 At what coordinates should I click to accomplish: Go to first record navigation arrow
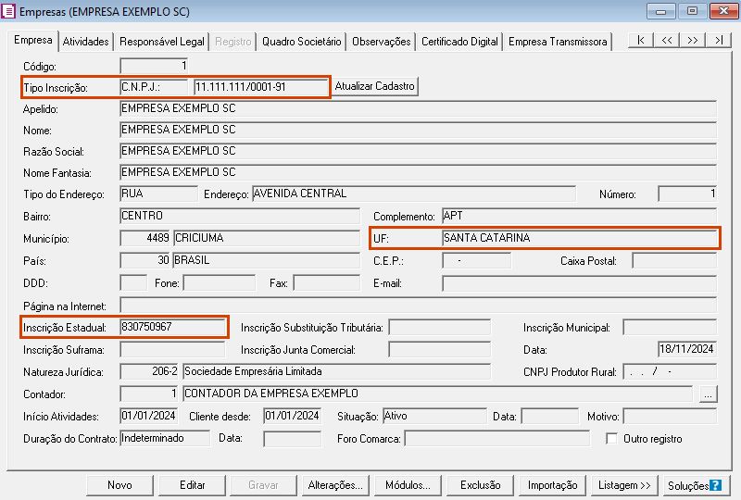pyautogui.click(x=641, y=40)
